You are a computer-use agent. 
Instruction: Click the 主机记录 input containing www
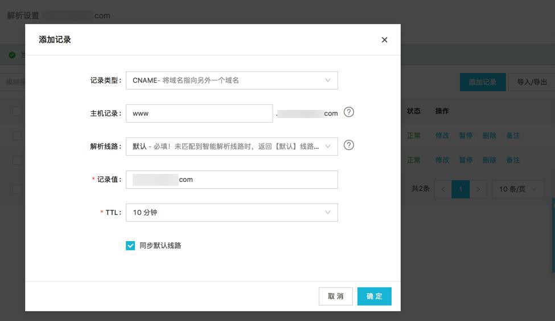click(199, 113)
